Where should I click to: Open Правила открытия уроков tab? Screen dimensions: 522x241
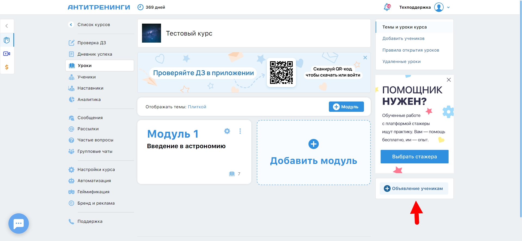410,50
